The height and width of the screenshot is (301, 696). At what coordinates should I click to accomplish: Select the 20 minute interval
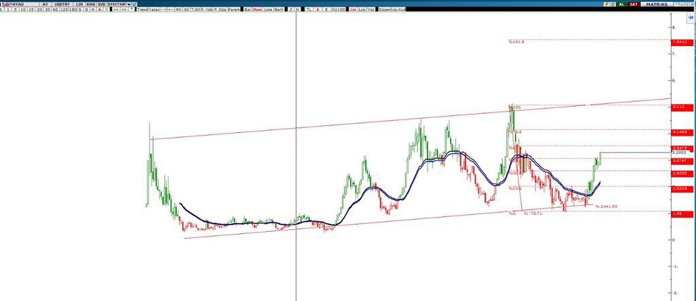[39, 9]
